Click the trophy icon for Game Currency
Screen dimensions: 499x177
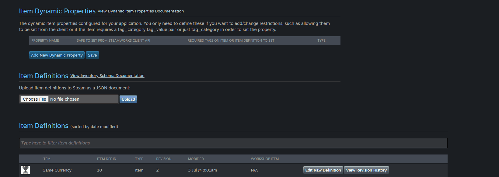coord(26,170)
